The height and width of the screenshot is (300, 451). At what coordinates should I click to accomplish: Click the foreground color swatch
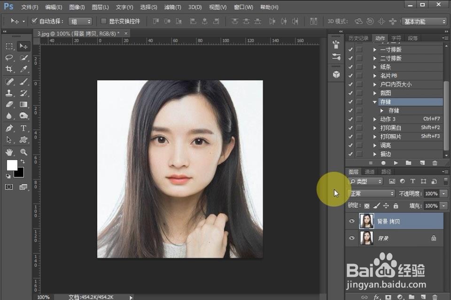(12, 165)
